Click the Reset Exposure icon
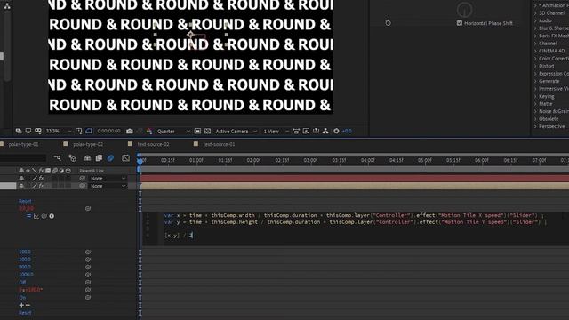The width and height of the screenshot is (569, 320). (x=336, y=131)
